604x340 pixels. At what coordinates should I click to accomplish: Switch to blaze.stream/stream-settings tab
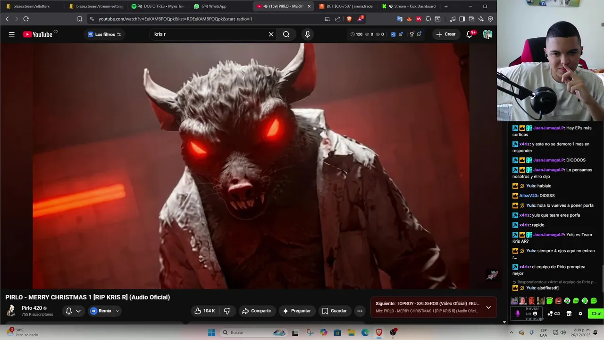pos(96,6)
